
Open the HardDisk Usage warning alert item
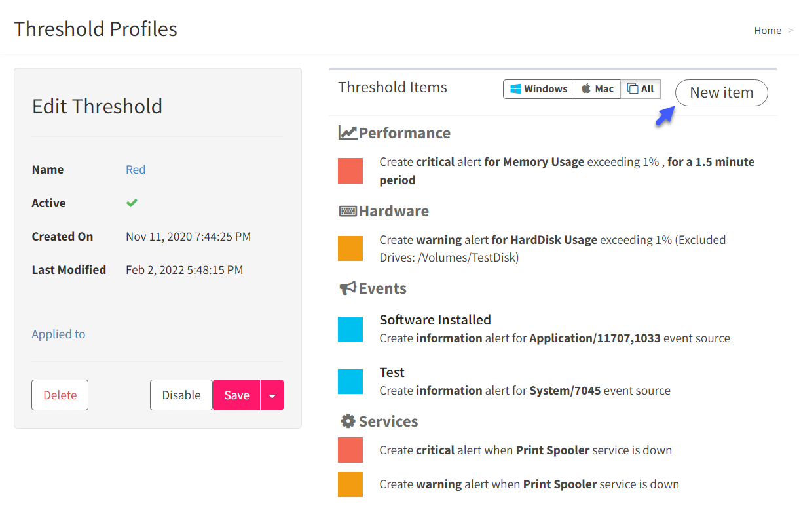553,248
